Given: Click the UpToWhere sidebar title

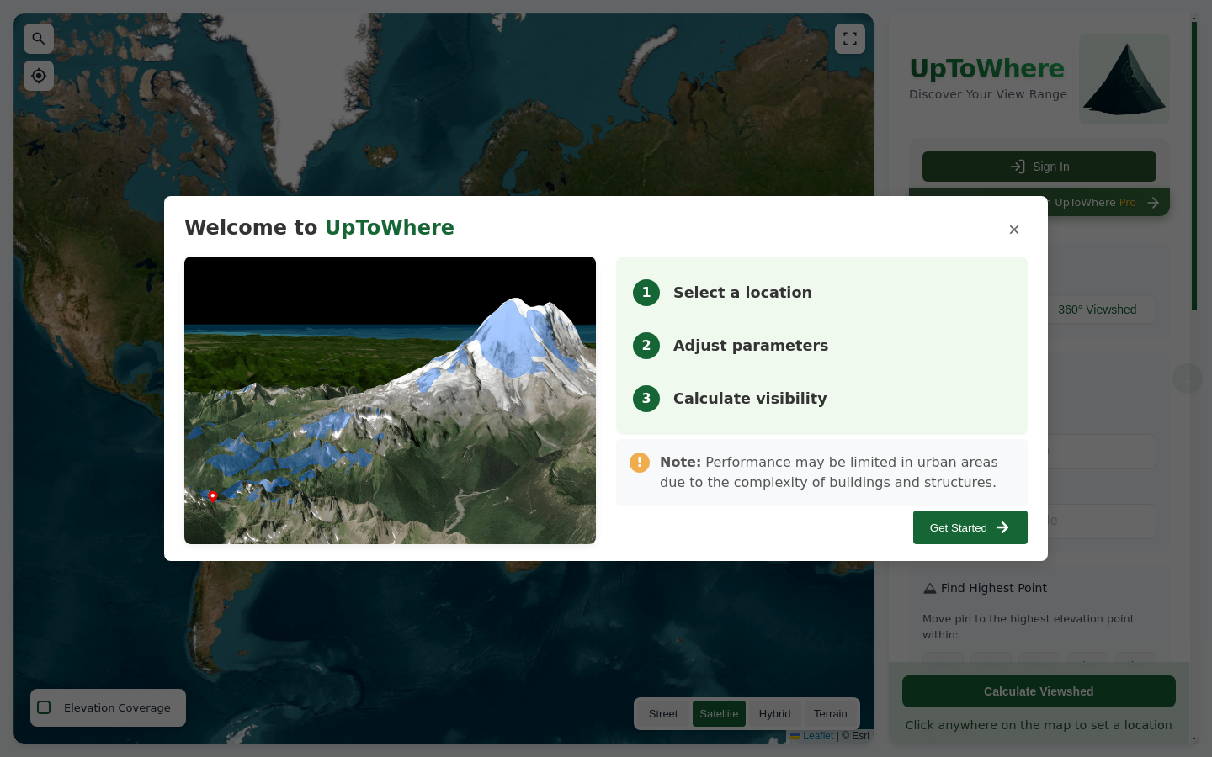Looking at the screenshot, I should [987, 68].
